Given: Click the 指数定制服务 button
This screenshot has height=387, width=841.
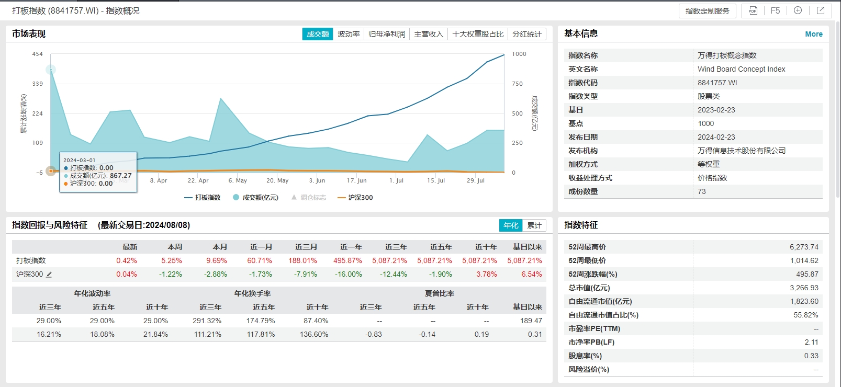Looking at the screenshot, I should click(707, 11).
